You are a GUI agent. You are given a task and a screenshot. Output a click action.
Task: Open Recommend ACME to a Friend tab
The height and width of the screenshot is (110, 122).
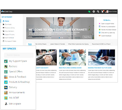click(x=101, y=44)
